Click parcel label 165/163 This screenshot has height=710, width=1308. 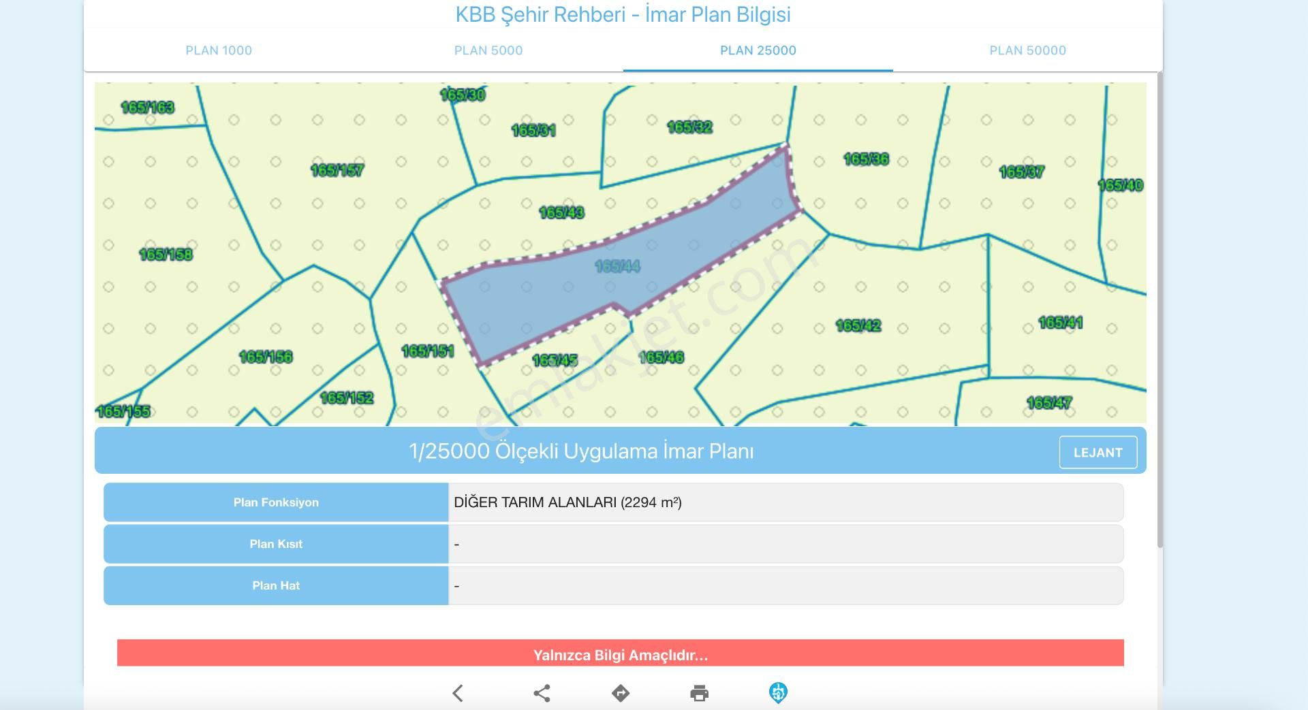[147, 108]
